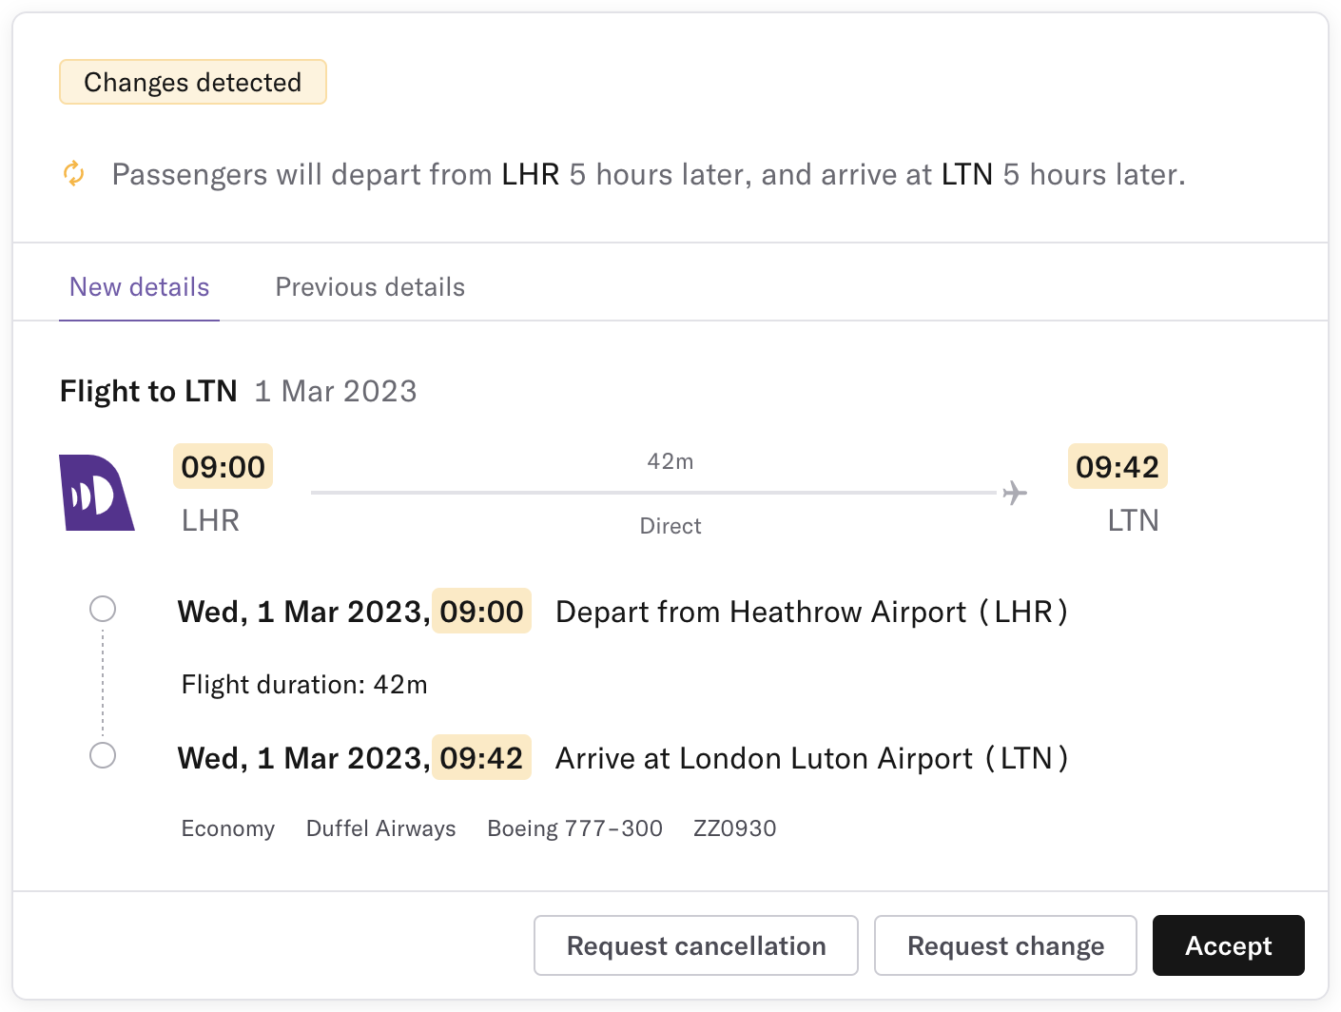Click the Request change button
This screenshot has width=1341, height=1012.
coord(1005,945)
